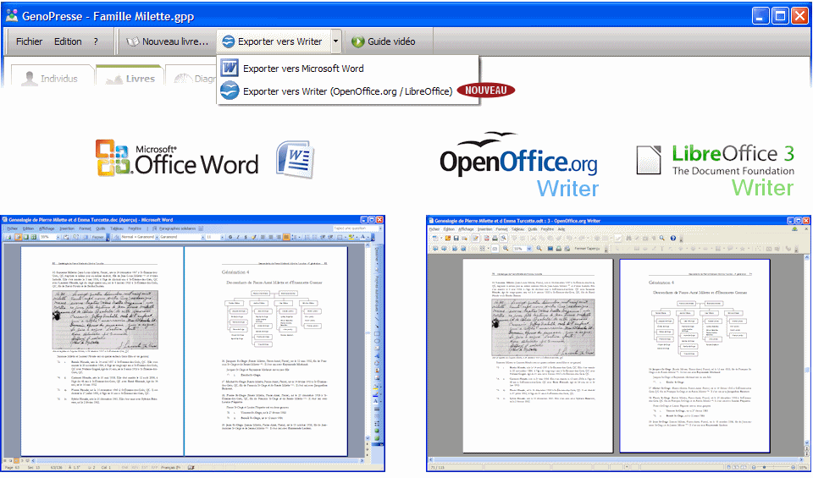Click zoom out magnifier in OpenOffice preview toolbar
Viewport: 813px width, 478px height.
pos(539,248)
